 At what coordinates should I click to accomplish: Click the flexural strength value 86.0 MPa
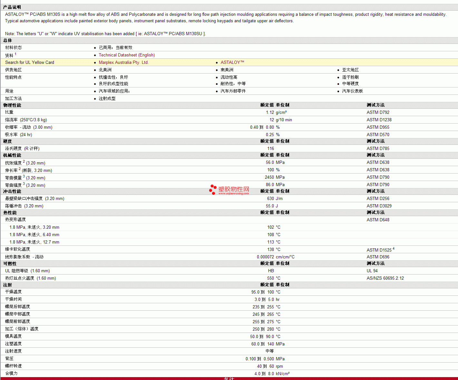pyautogui.click(x=275, y=185)
